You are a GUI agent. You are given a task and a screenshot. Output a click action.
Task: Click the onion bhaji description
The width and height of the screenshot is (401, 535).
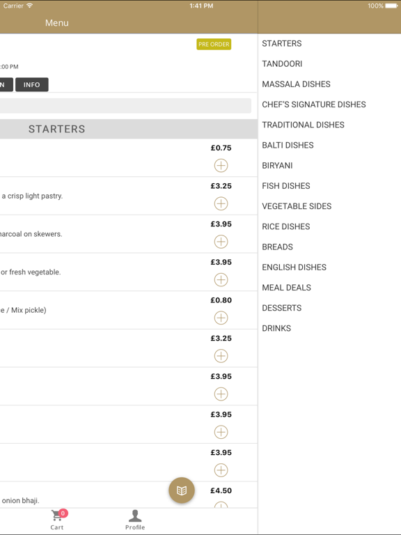[20, 501]
